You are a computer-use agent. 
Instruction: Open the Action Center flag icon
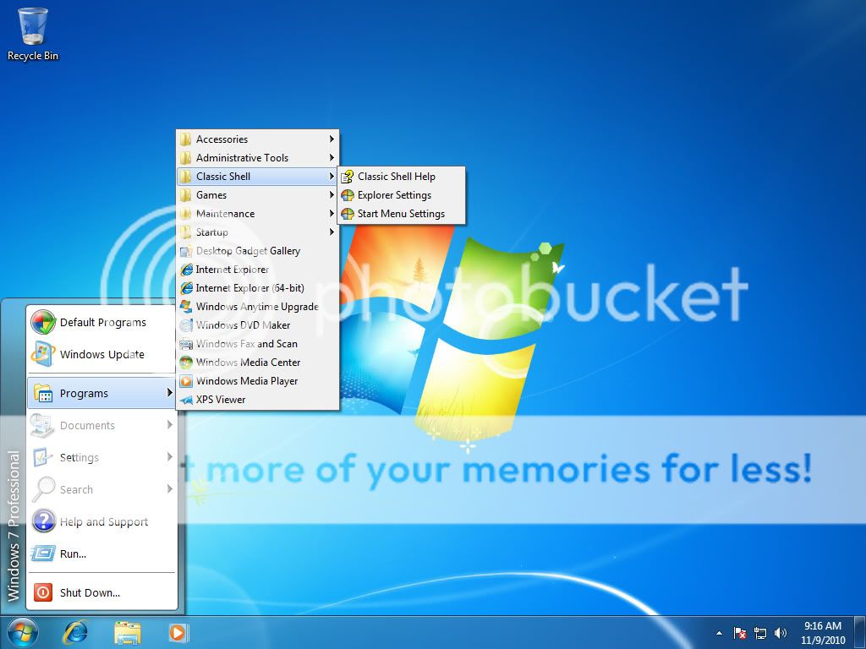pyautogui.click(x=740, y=633)
